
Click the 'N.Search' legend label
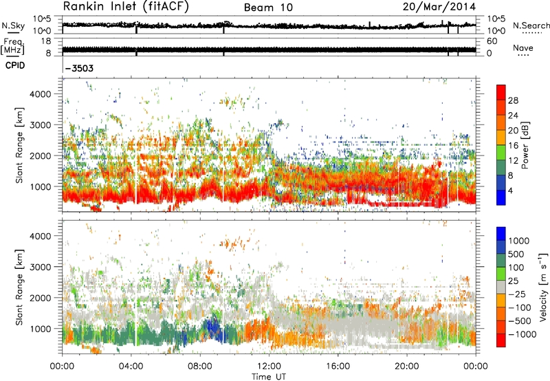click(x=531, y=25)
